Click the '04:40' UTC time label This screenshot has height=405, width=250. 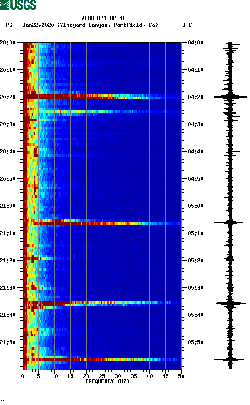point(196,151)
